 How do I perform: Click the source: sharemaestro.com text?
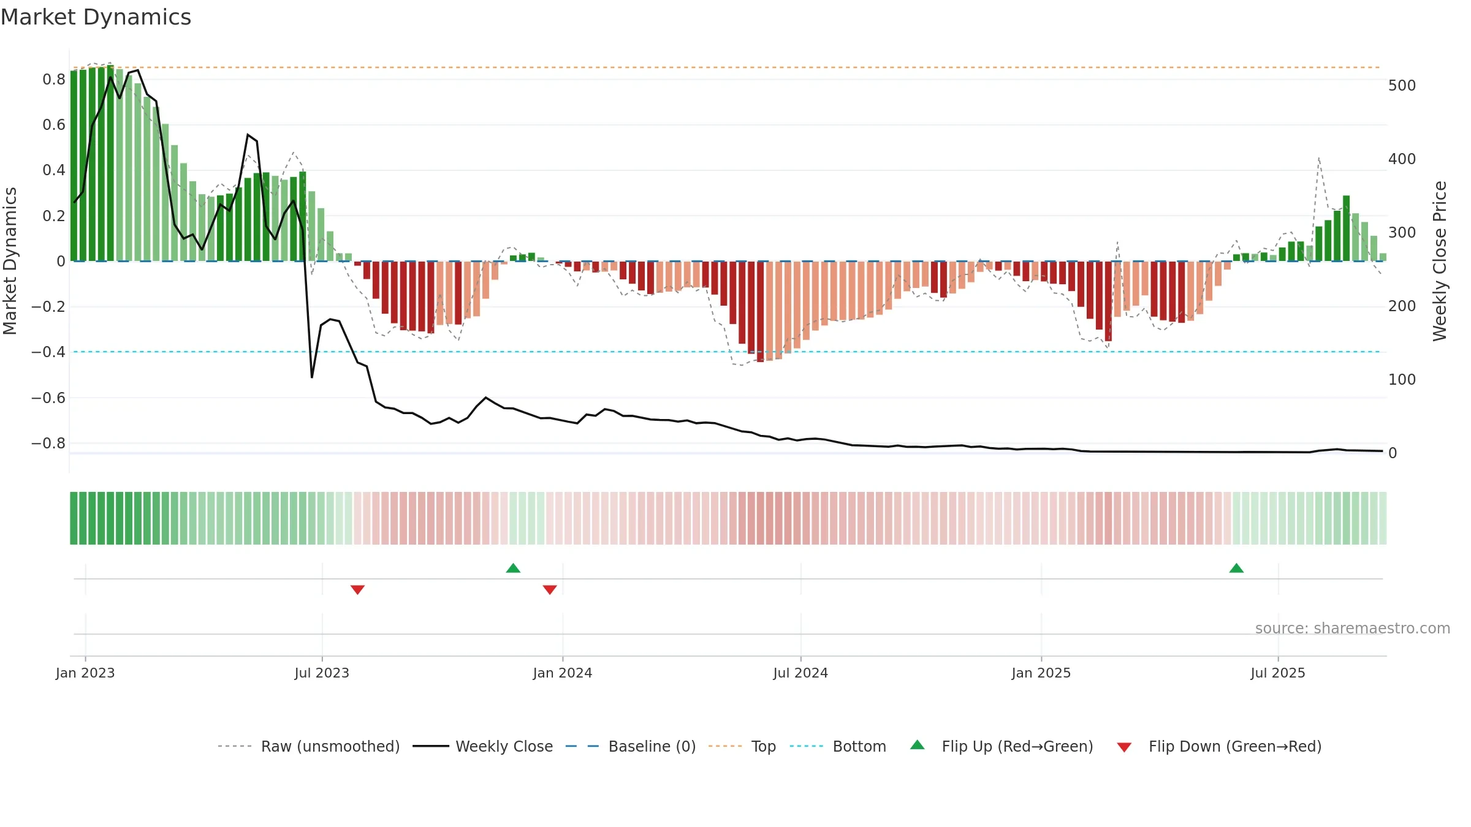pos(1353,628)
